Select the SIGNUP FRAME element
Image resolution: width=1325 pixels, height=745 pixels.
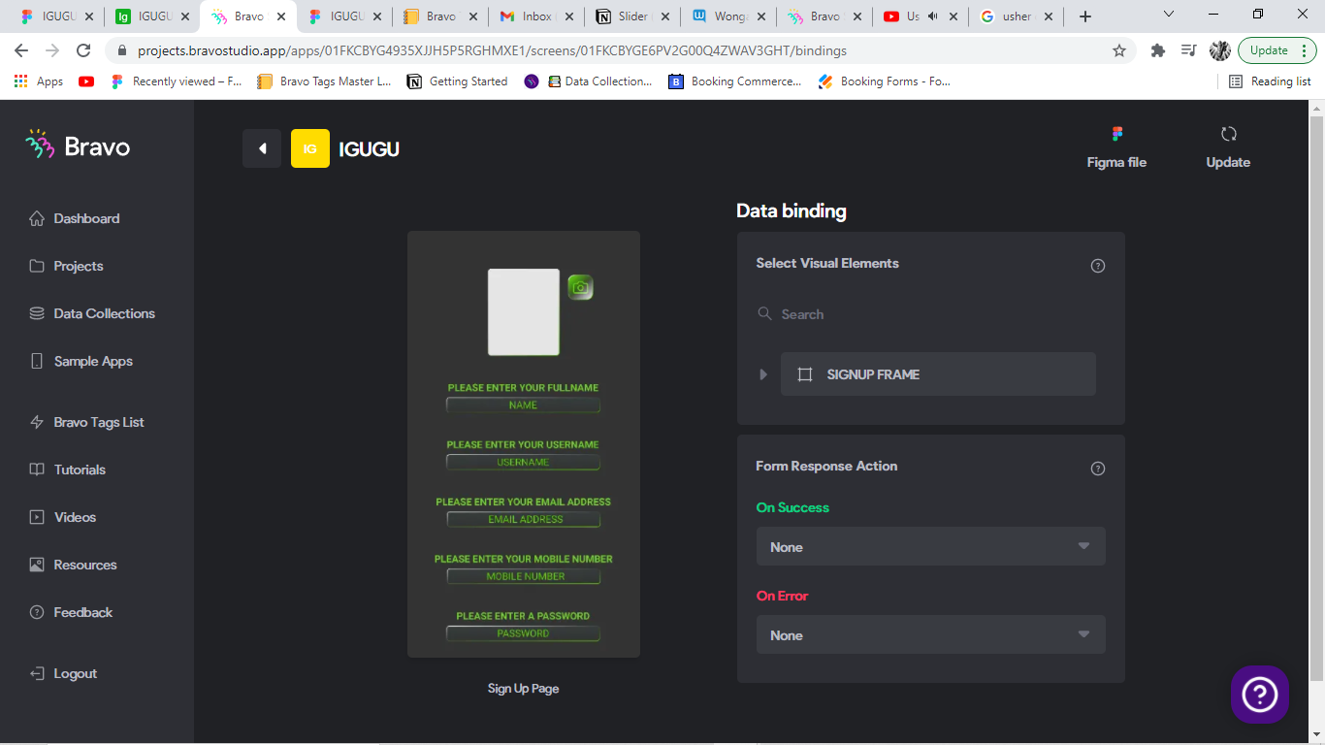pos(938,374)
